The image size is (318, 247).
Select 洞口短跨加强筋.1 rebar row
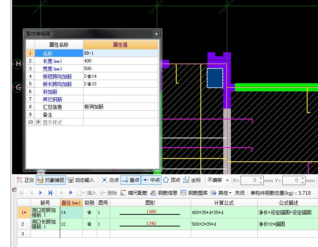click(x=45, y=212)
